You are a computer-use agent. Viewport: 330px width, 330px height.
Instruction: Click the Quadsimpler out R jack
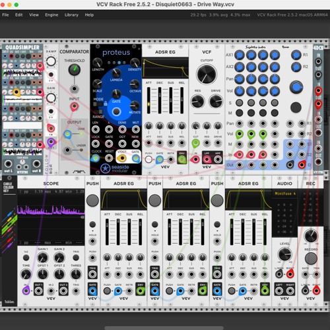click(36, 164)
